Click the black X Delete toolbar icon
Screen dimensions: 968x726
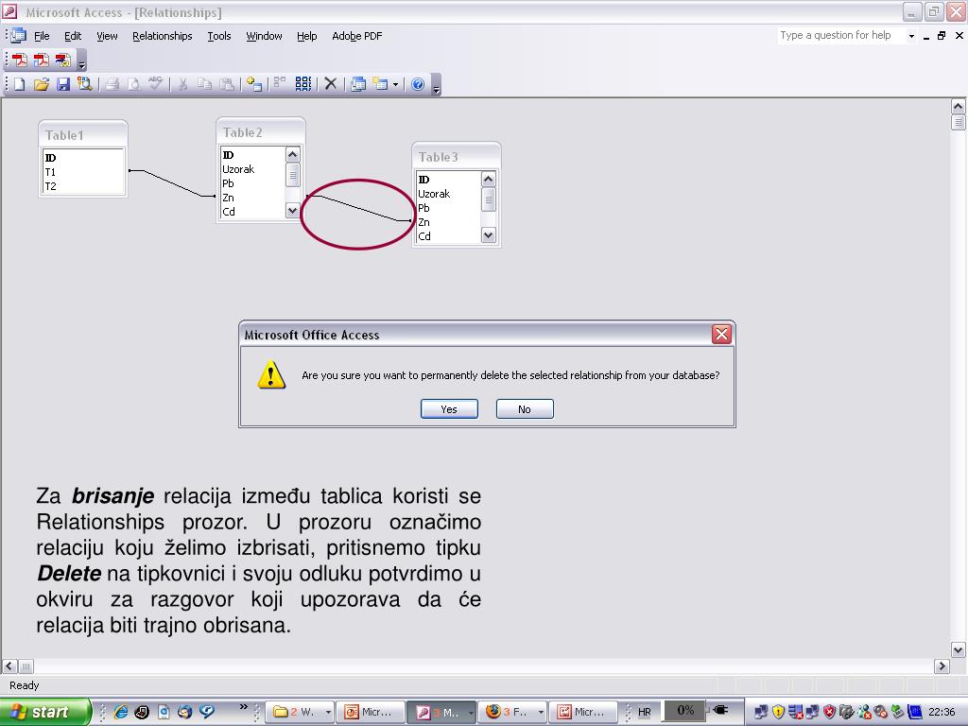pos(330,84)
